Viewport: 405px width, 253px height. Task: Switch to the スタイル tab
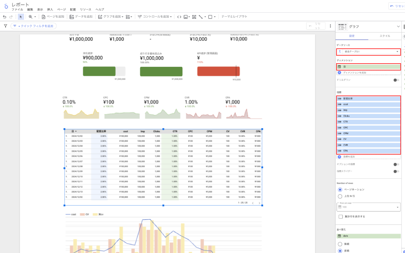click(384, 36)
